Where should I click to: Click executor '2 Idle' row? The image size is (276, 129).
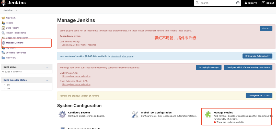[x=7, y=89]
